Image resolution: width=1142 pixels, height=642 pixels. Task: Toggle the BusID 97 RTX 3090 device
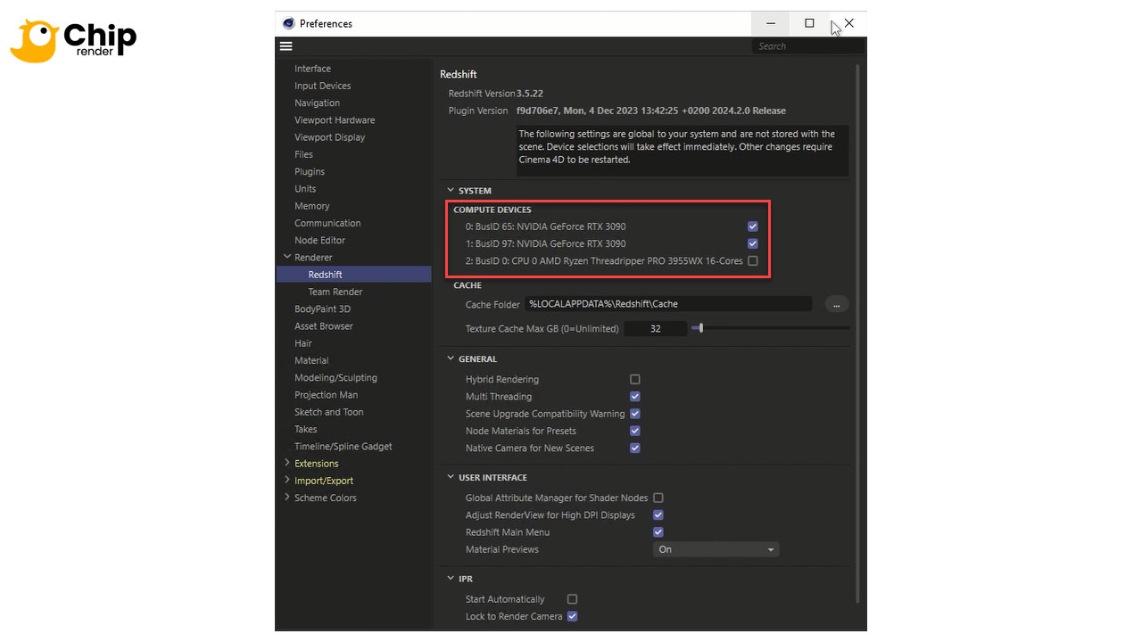(753, 243)
